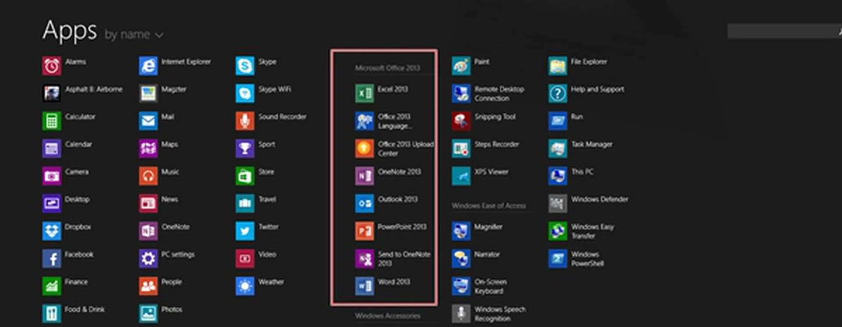Image resolution: width=842 pixels, height=327 pixels.
Task: Launch Excel 2013 icon
Action: (x=364, y=94)
